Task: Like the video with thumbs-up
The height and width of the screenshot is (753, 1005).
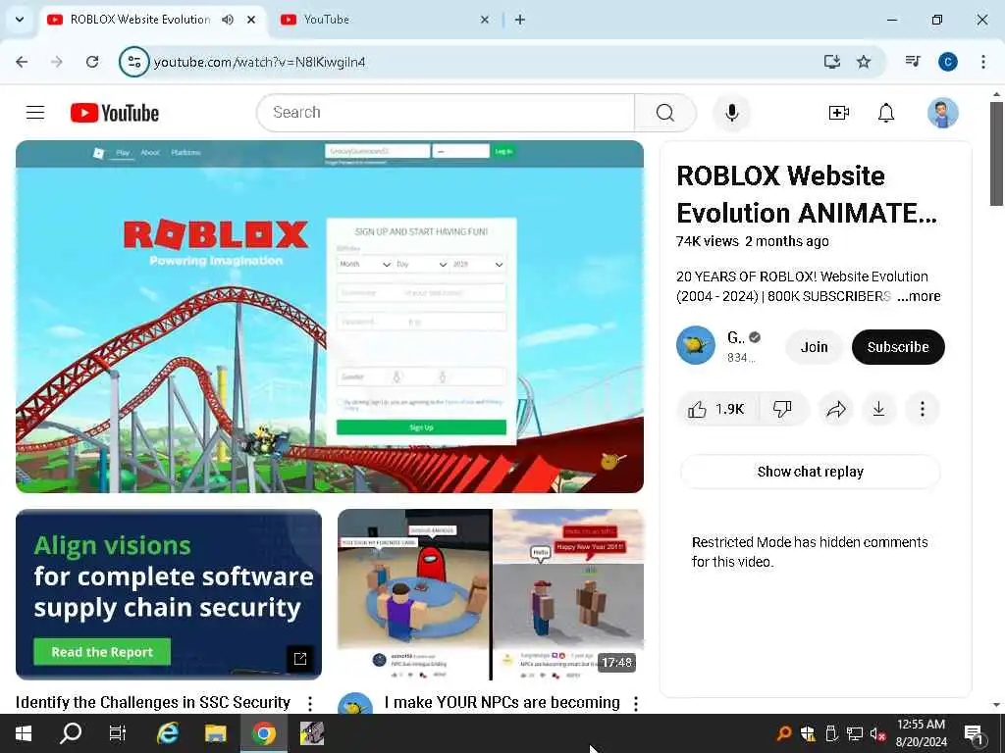Action: point(716,409)
